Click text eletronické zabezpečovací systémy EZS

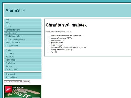67,36
